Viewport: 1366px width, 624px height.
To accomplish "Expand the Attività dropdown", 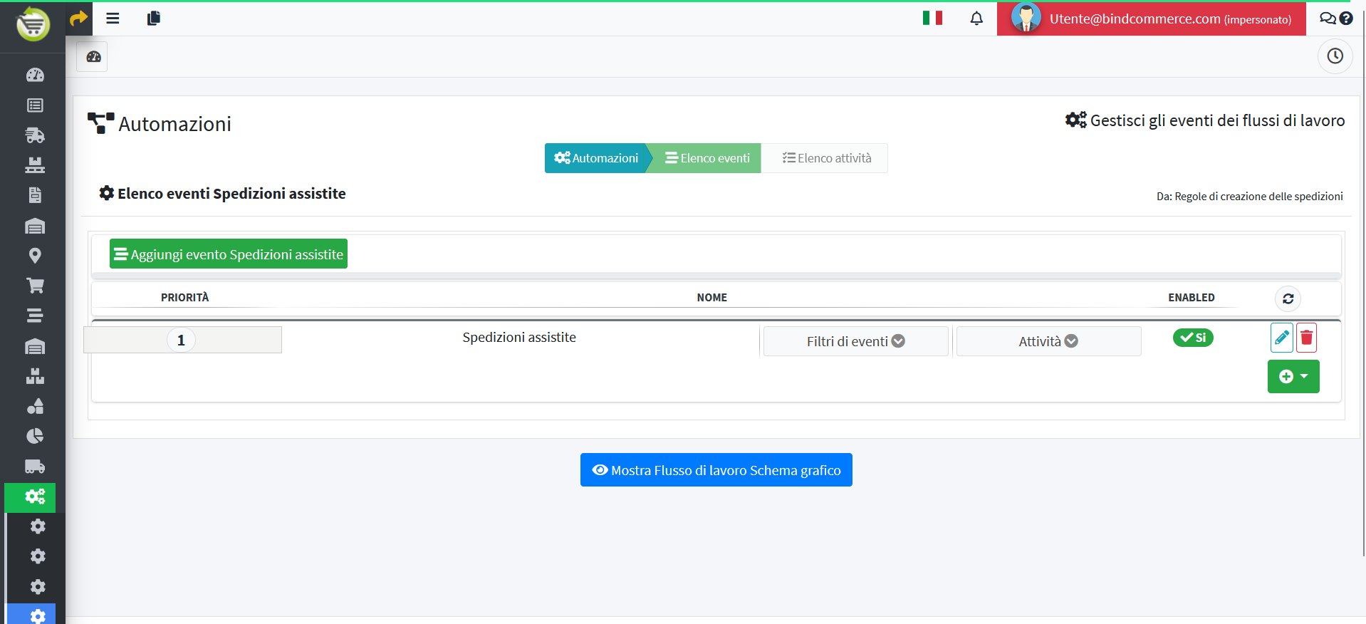I will [1048, 341].
